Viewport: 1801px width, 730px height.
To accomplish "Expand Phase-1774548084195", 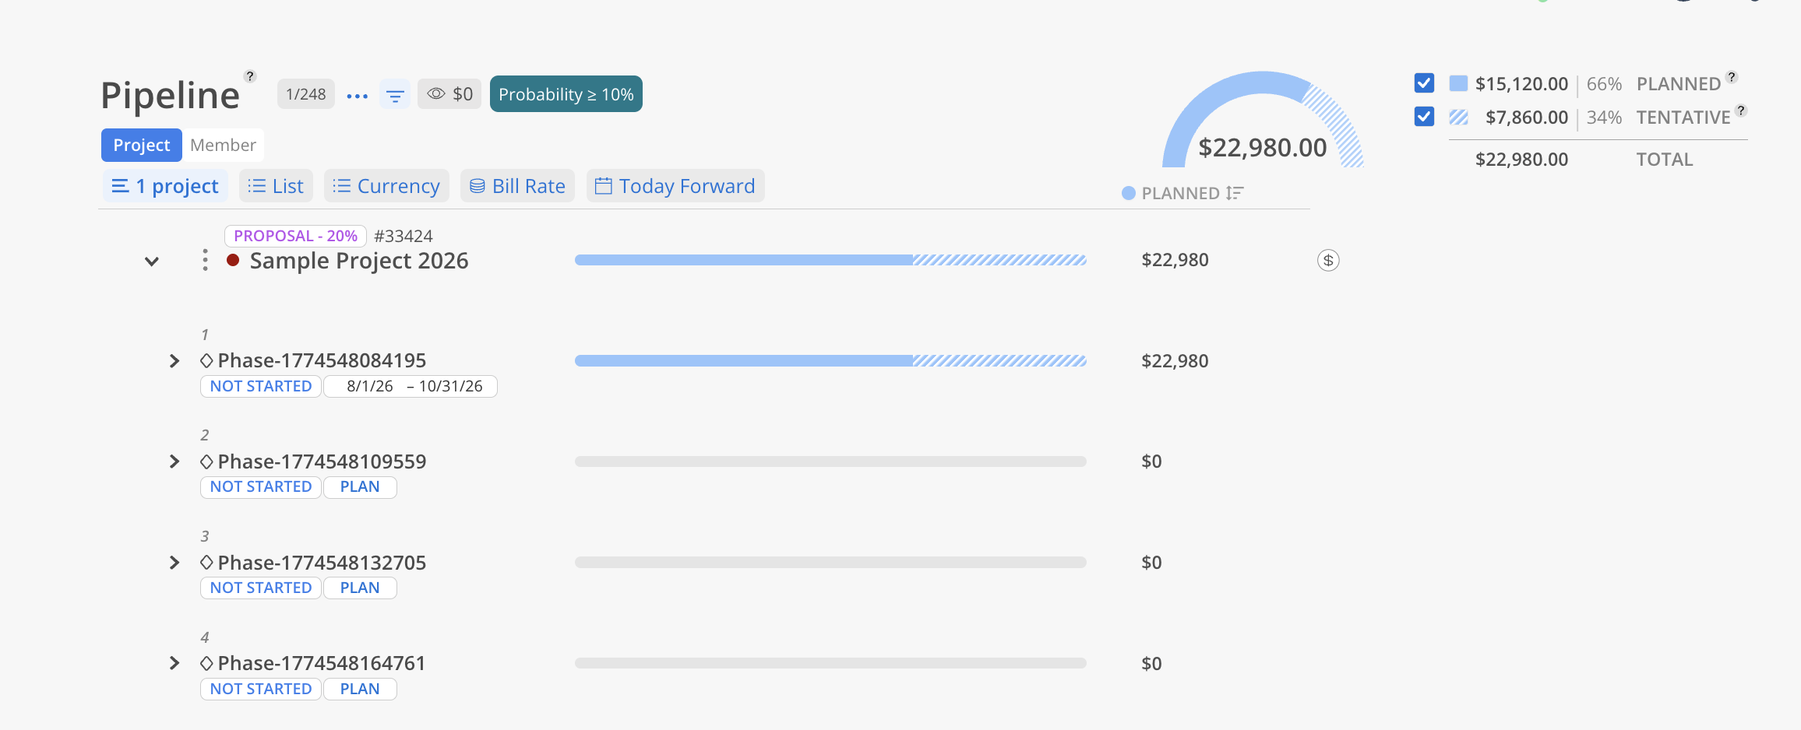I will [174, 361].
